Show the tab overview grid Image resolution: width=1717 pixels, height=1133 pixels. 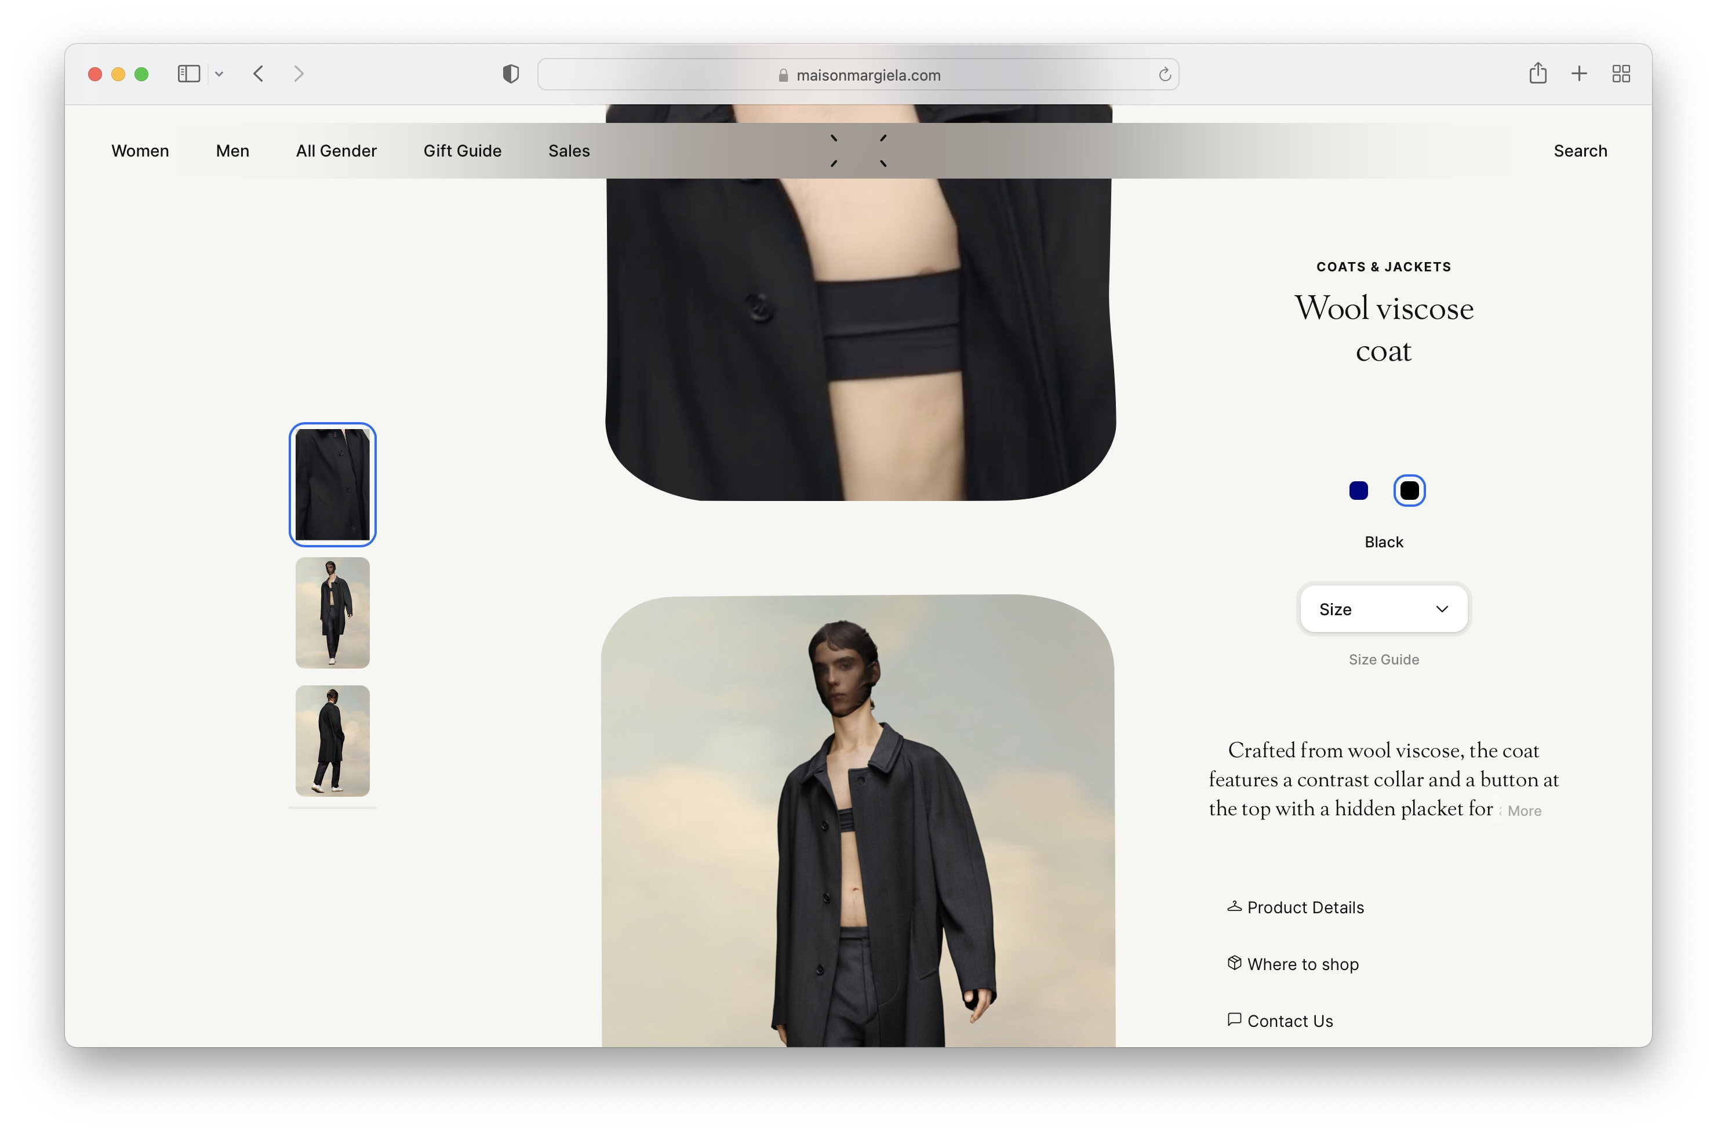click(x=1621, y=74)
